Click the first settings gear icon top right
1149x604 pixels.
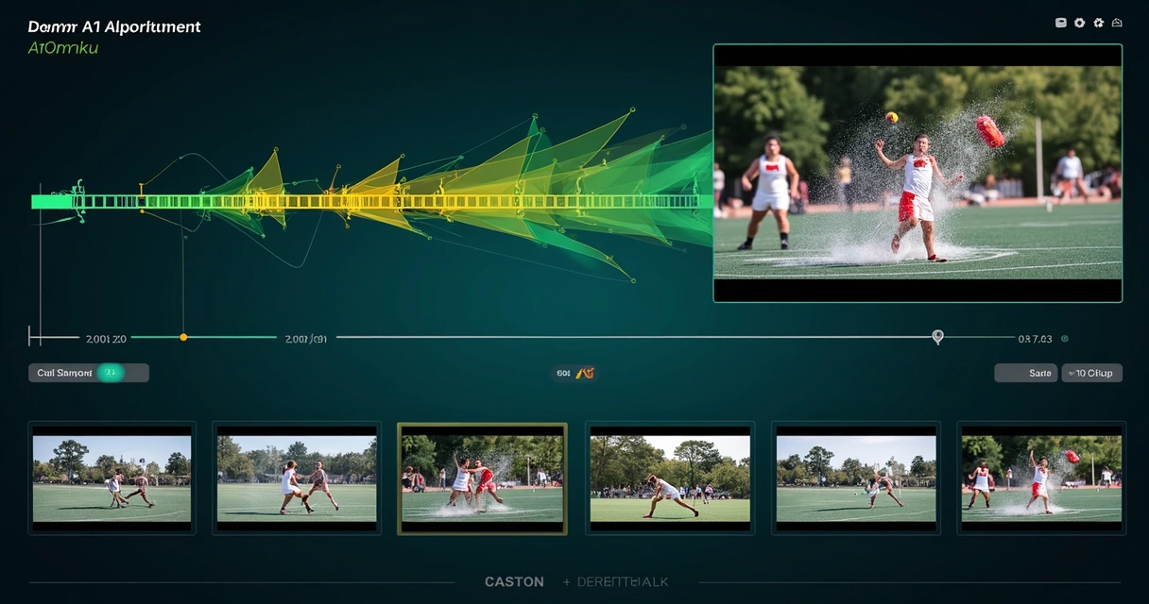[1079, 22]
